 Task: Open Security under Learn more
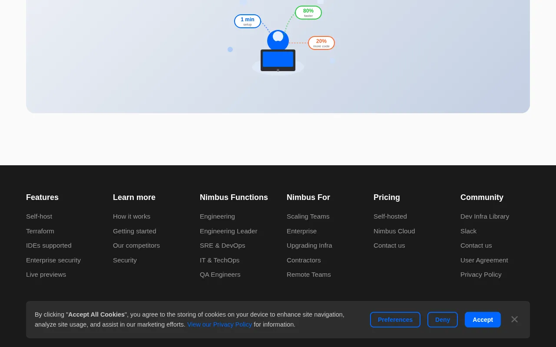click(x=125, y=260)
